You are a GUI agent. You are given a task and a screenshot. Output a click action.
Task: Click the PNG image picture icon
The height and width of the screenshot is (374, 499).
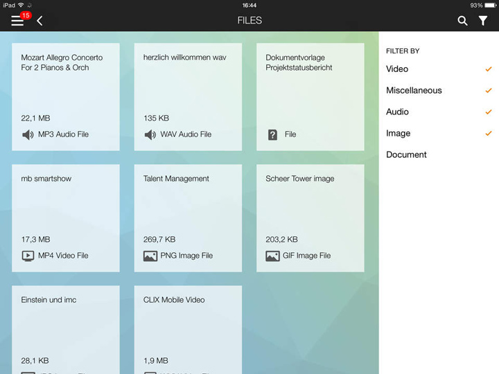tap(150, 256)
